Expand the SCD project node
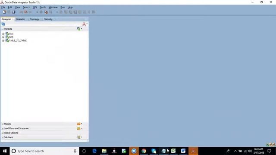 3,37
